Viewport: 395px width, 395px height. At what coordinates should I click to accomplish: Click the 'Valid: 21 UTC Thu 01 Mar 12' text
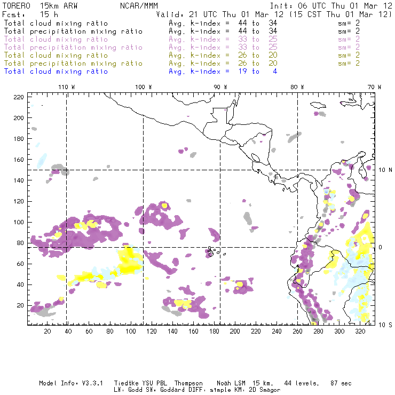[x=219, y=14]
